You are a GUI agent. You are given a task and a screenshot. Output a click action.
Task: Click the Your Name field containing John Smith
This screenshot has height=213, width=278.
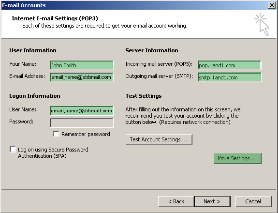point(82,65)
